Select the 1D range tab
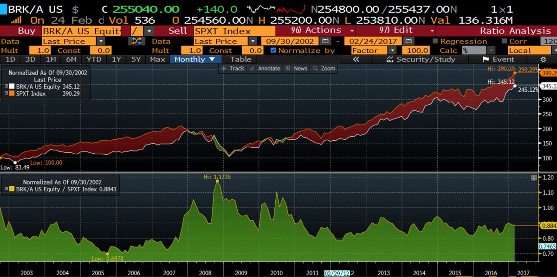Image resolution: width=557 pixels, height=277 pixels. 10,59
